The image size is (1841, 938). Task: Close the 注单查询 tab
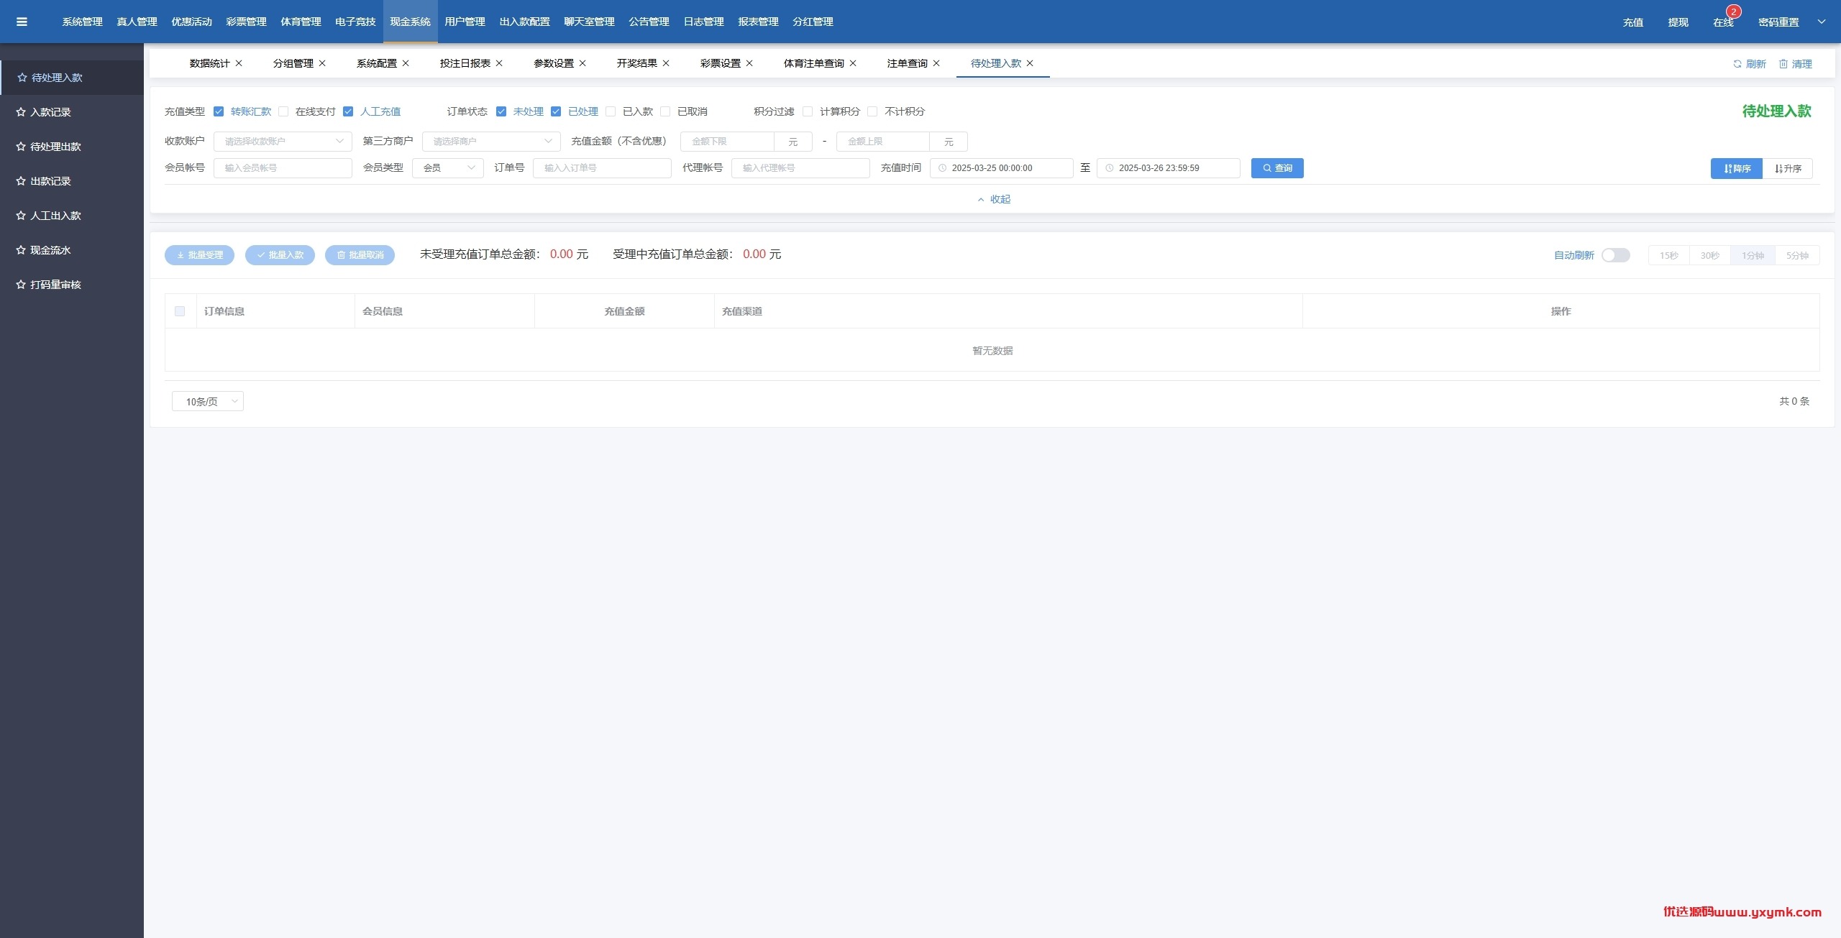pos(936,63)
